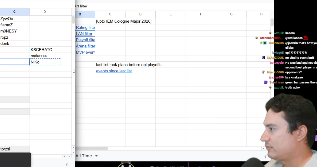Click the right sheet's horizontal scrollbar thumb
The height and width of the screenshot is (167, 317).
[x=92, y=148]
